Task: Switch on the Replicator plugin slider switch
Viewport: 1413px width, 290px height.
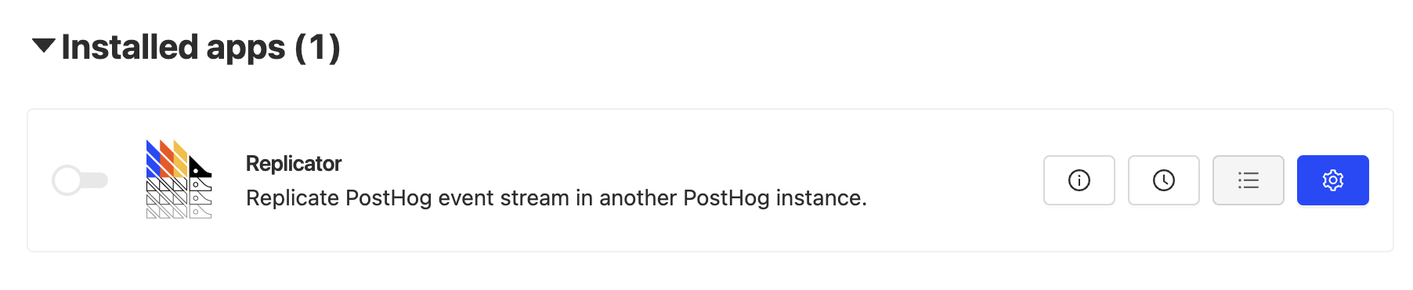Action: coord(80,180)
